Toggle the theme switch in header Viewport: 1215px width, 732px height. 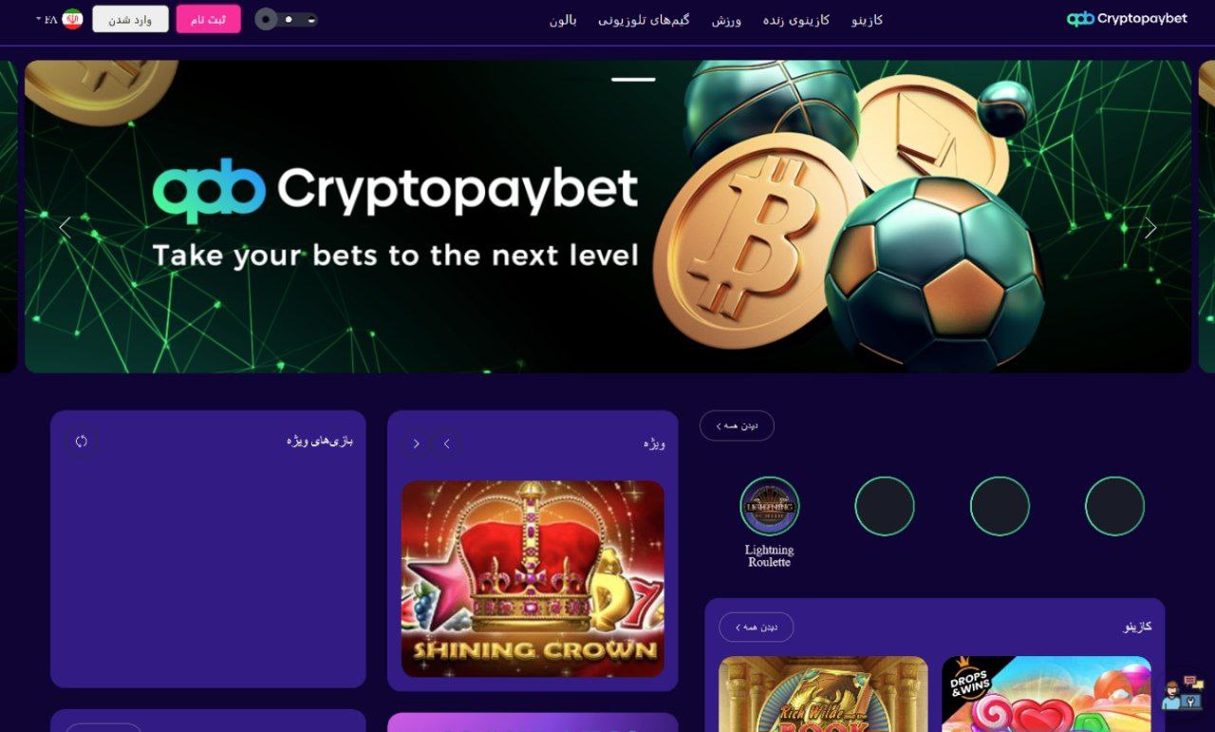286,19
